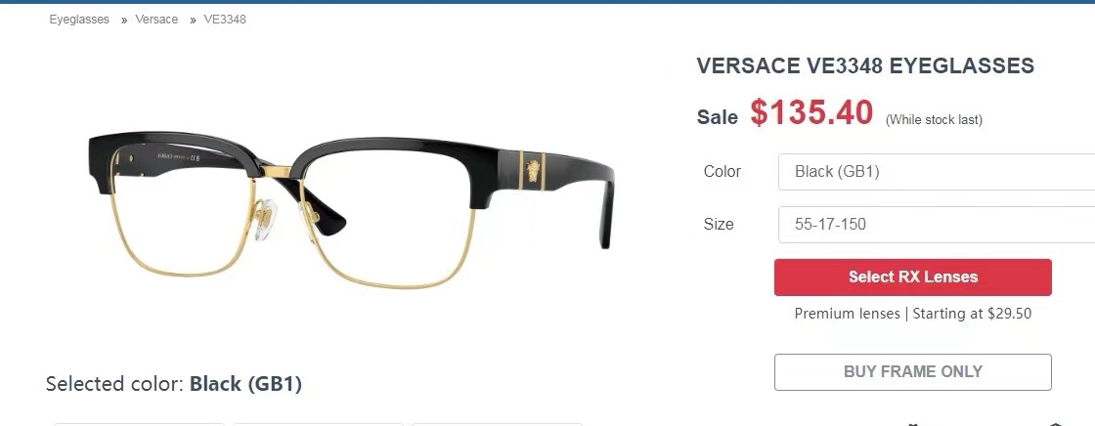Click the Size field label
Viewport: 1095px width, 426px height.
click(719, 224)
